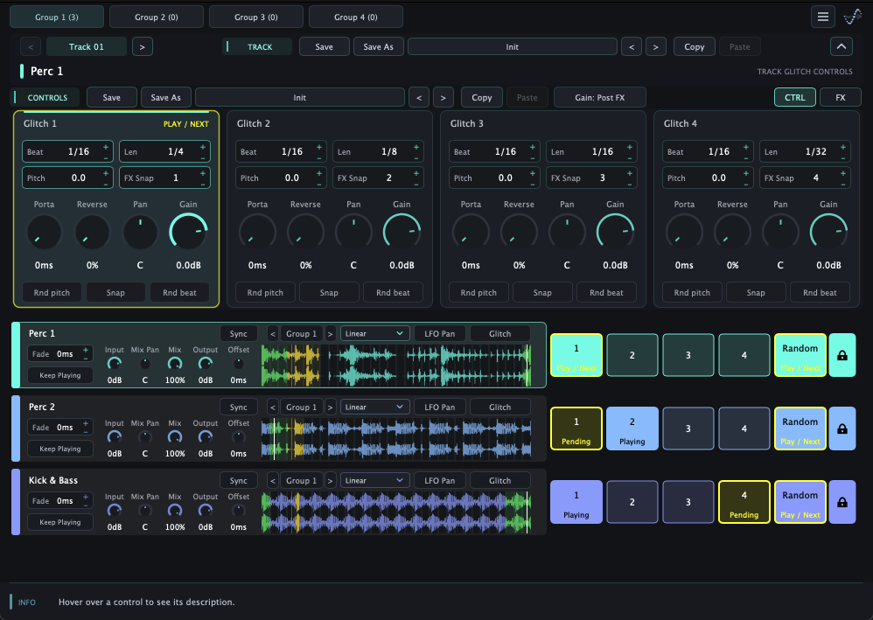
Task: Open the hamburger menu icon
Action: point(823,17)
